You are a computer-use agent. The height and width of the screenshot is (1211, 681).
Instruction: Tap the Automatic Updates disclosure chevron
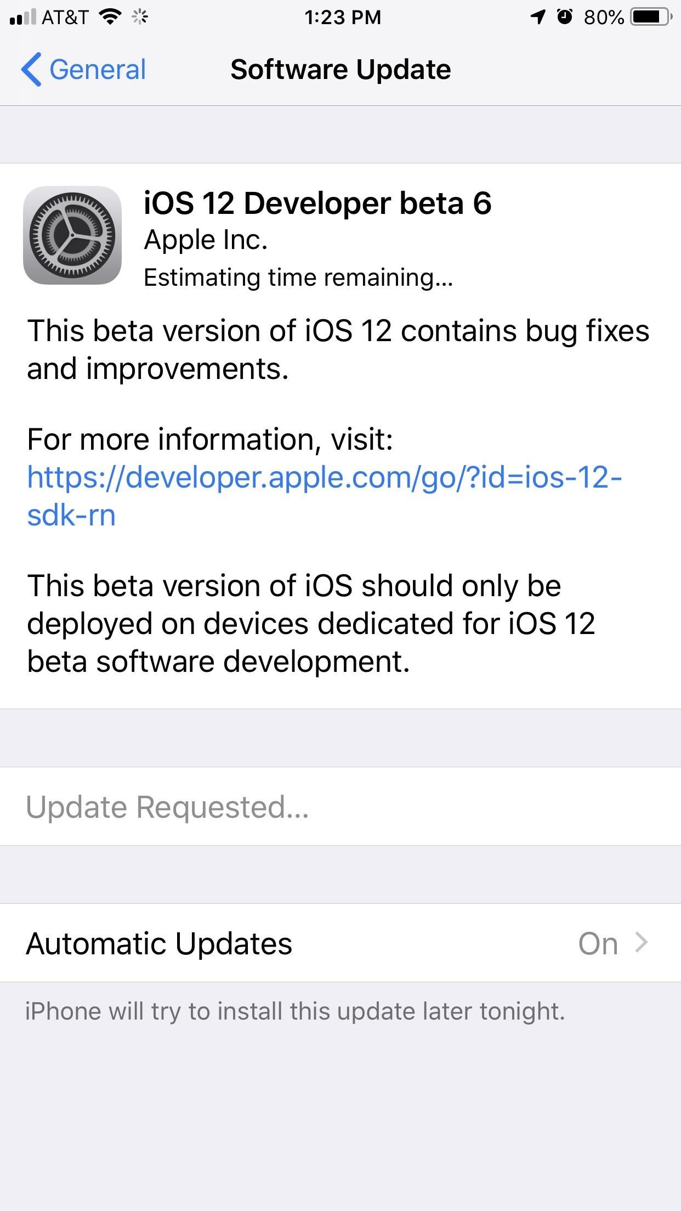[x=642, y=943]
